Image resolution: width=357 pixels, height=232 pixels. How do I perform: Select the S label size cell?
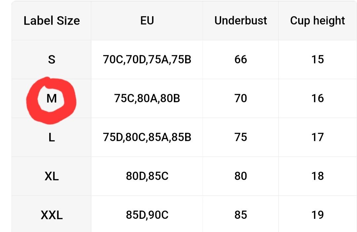tap(52, 59)
